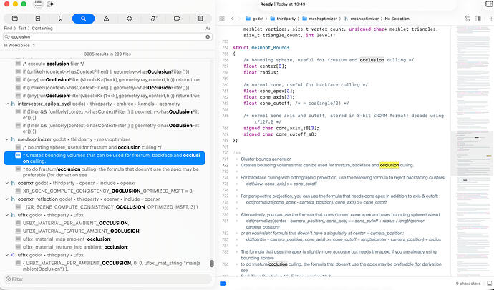Click 'struct meshopt_Bounds' in the code
Image resolution: width=494 pixels, height=290 pixels.
click(261, 47)
